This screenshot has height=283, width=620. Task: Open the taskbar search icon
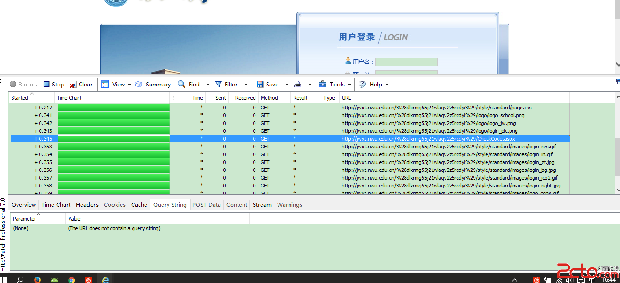(20, 279)
